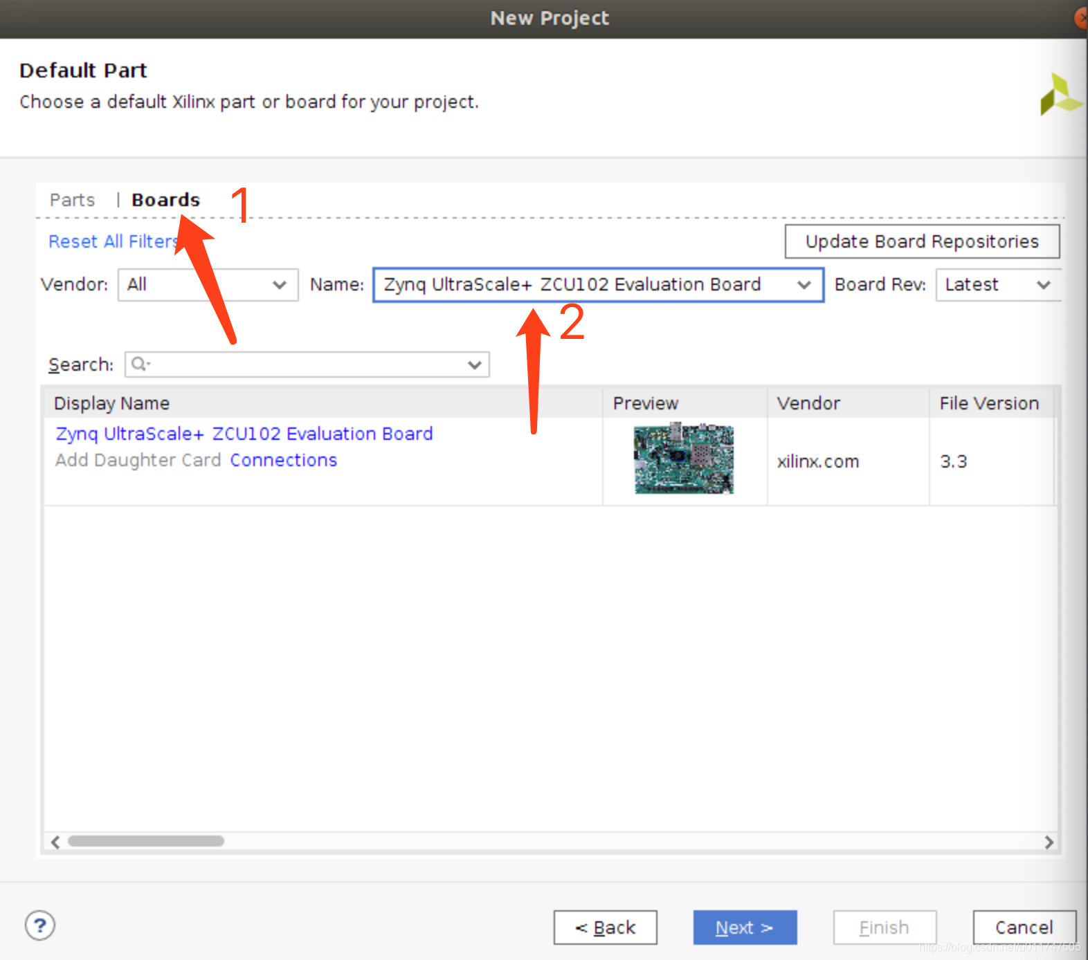Image resolution: width=1088 pixels, height=960 pixels.
Task: Sort by Vendor column header
Action: pos(848,403)
